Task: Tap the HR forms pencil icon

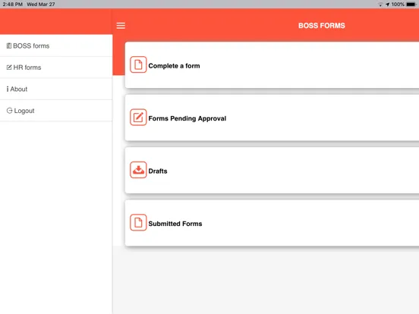Action: pyautogui.click(x=9, y=68)
